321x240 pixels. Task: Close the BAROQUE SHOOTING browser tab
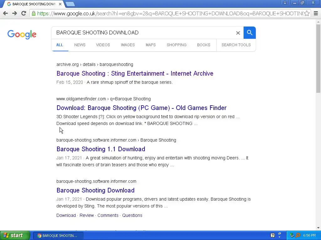(60, 4)
